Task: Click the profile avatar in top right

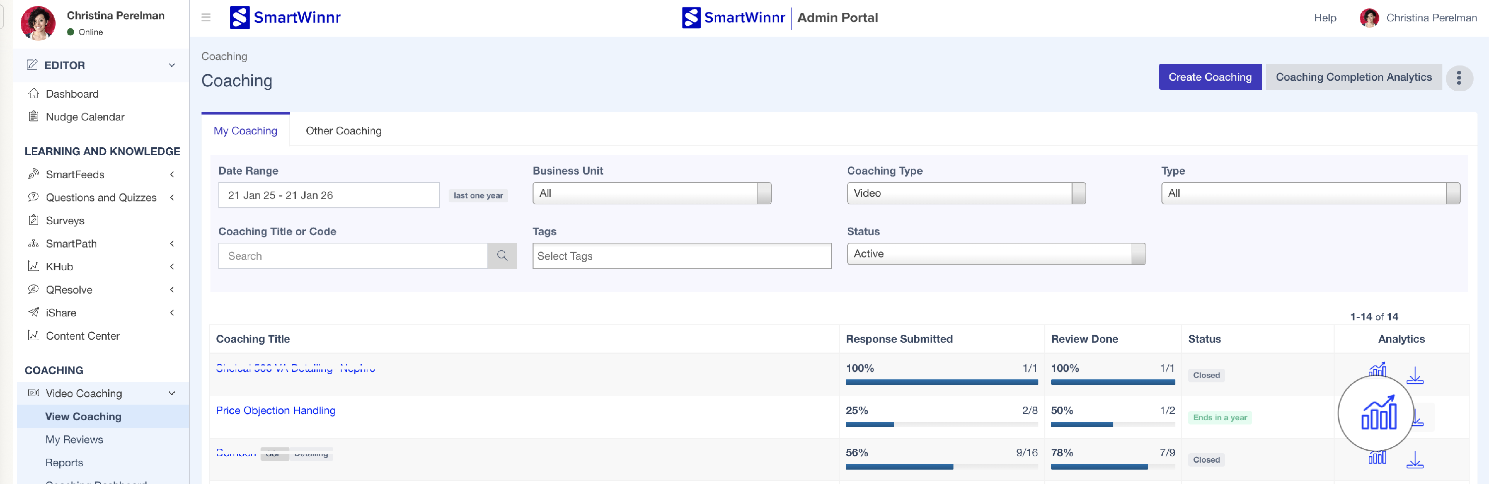Action: 1369,18
